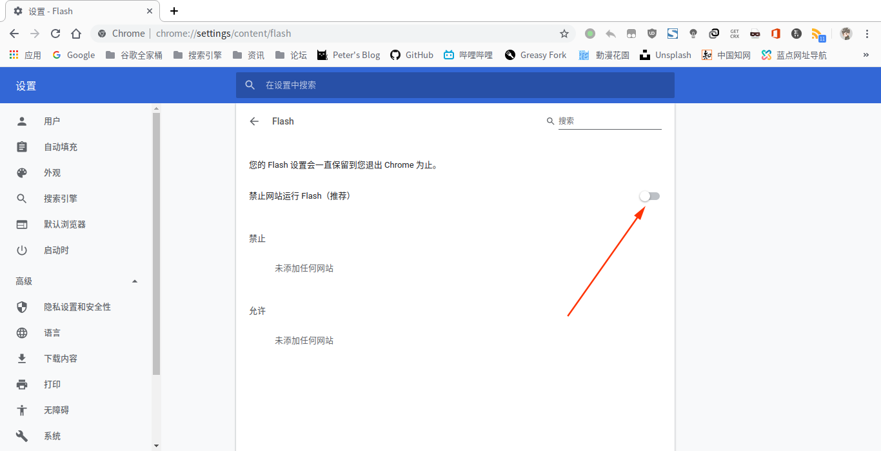Reload the page with the refresh icon
The width and height of the screenshot is (881, 451).
[x=55, y=34]
